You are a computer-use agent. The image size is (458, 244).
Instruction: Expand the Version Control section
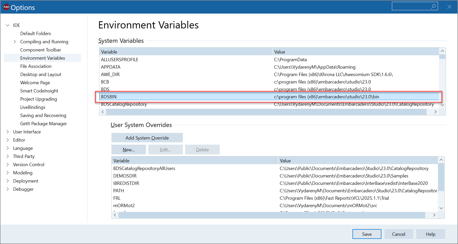coord(7,164)
